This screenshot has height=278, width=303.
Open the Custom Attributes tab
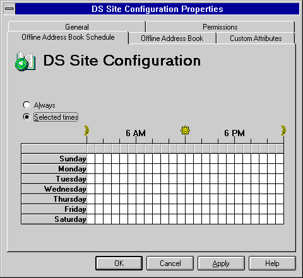point(256,38)
